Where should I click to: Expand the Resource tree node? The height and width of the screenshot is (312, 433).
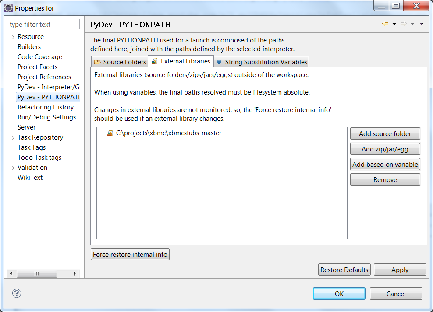point(12,37)
